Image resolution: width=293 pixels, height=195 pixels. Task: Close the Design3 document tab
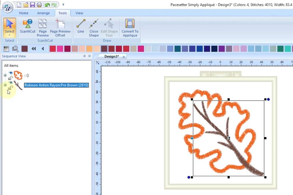[123, 57]
